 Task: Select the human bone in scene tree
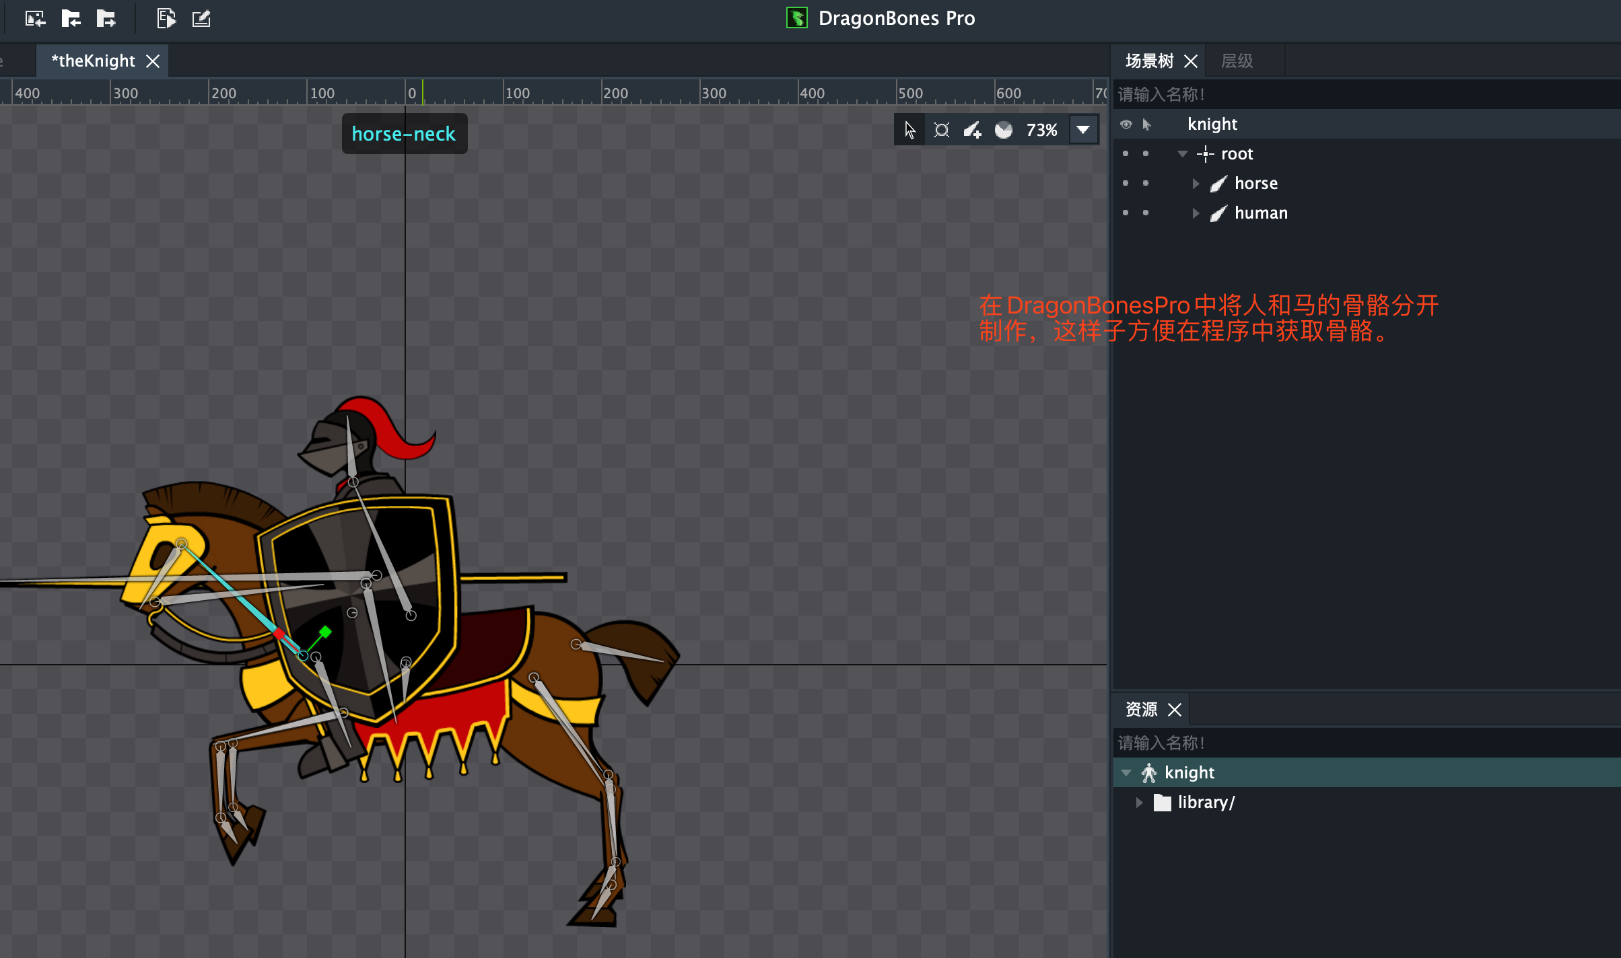click(x=1260, y=213)
